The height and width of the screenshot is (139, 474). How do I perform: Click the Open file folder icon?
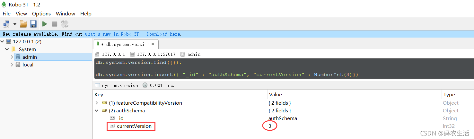click(x=23, y=24)
